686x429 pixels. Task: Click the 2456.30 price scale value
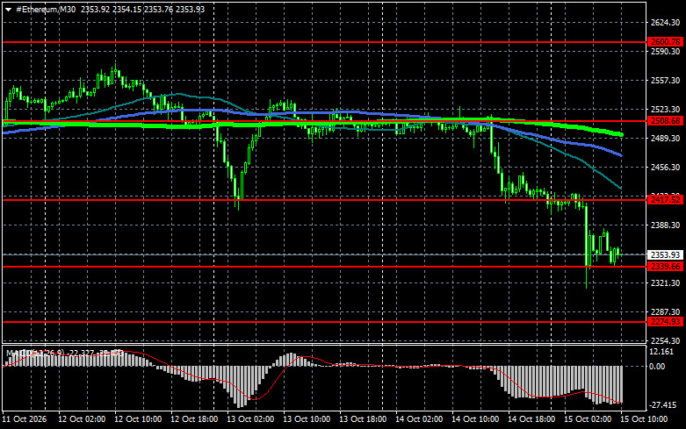pyautogui.click(x=666, y=168)
